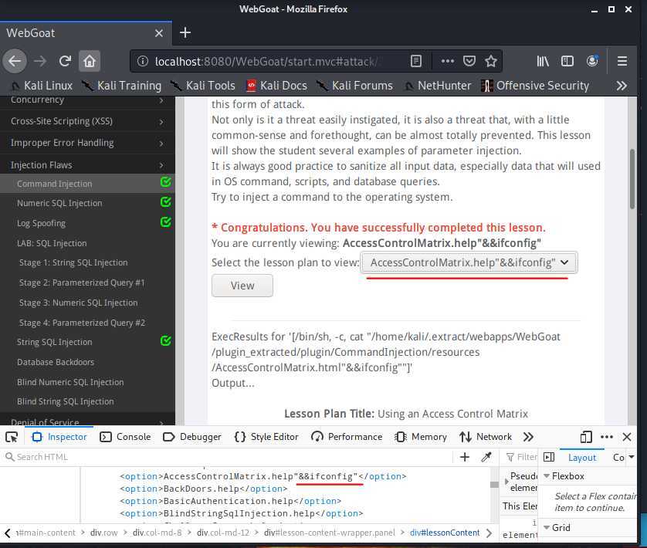Show site information icon in address bar
Image resolution: width=647 pixels, height=548 pixels.
[143, 62]
